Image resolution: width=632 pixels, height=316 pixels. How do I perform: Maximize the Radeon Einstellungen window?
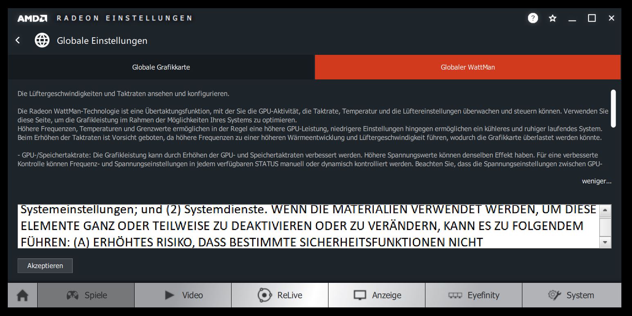592,18
